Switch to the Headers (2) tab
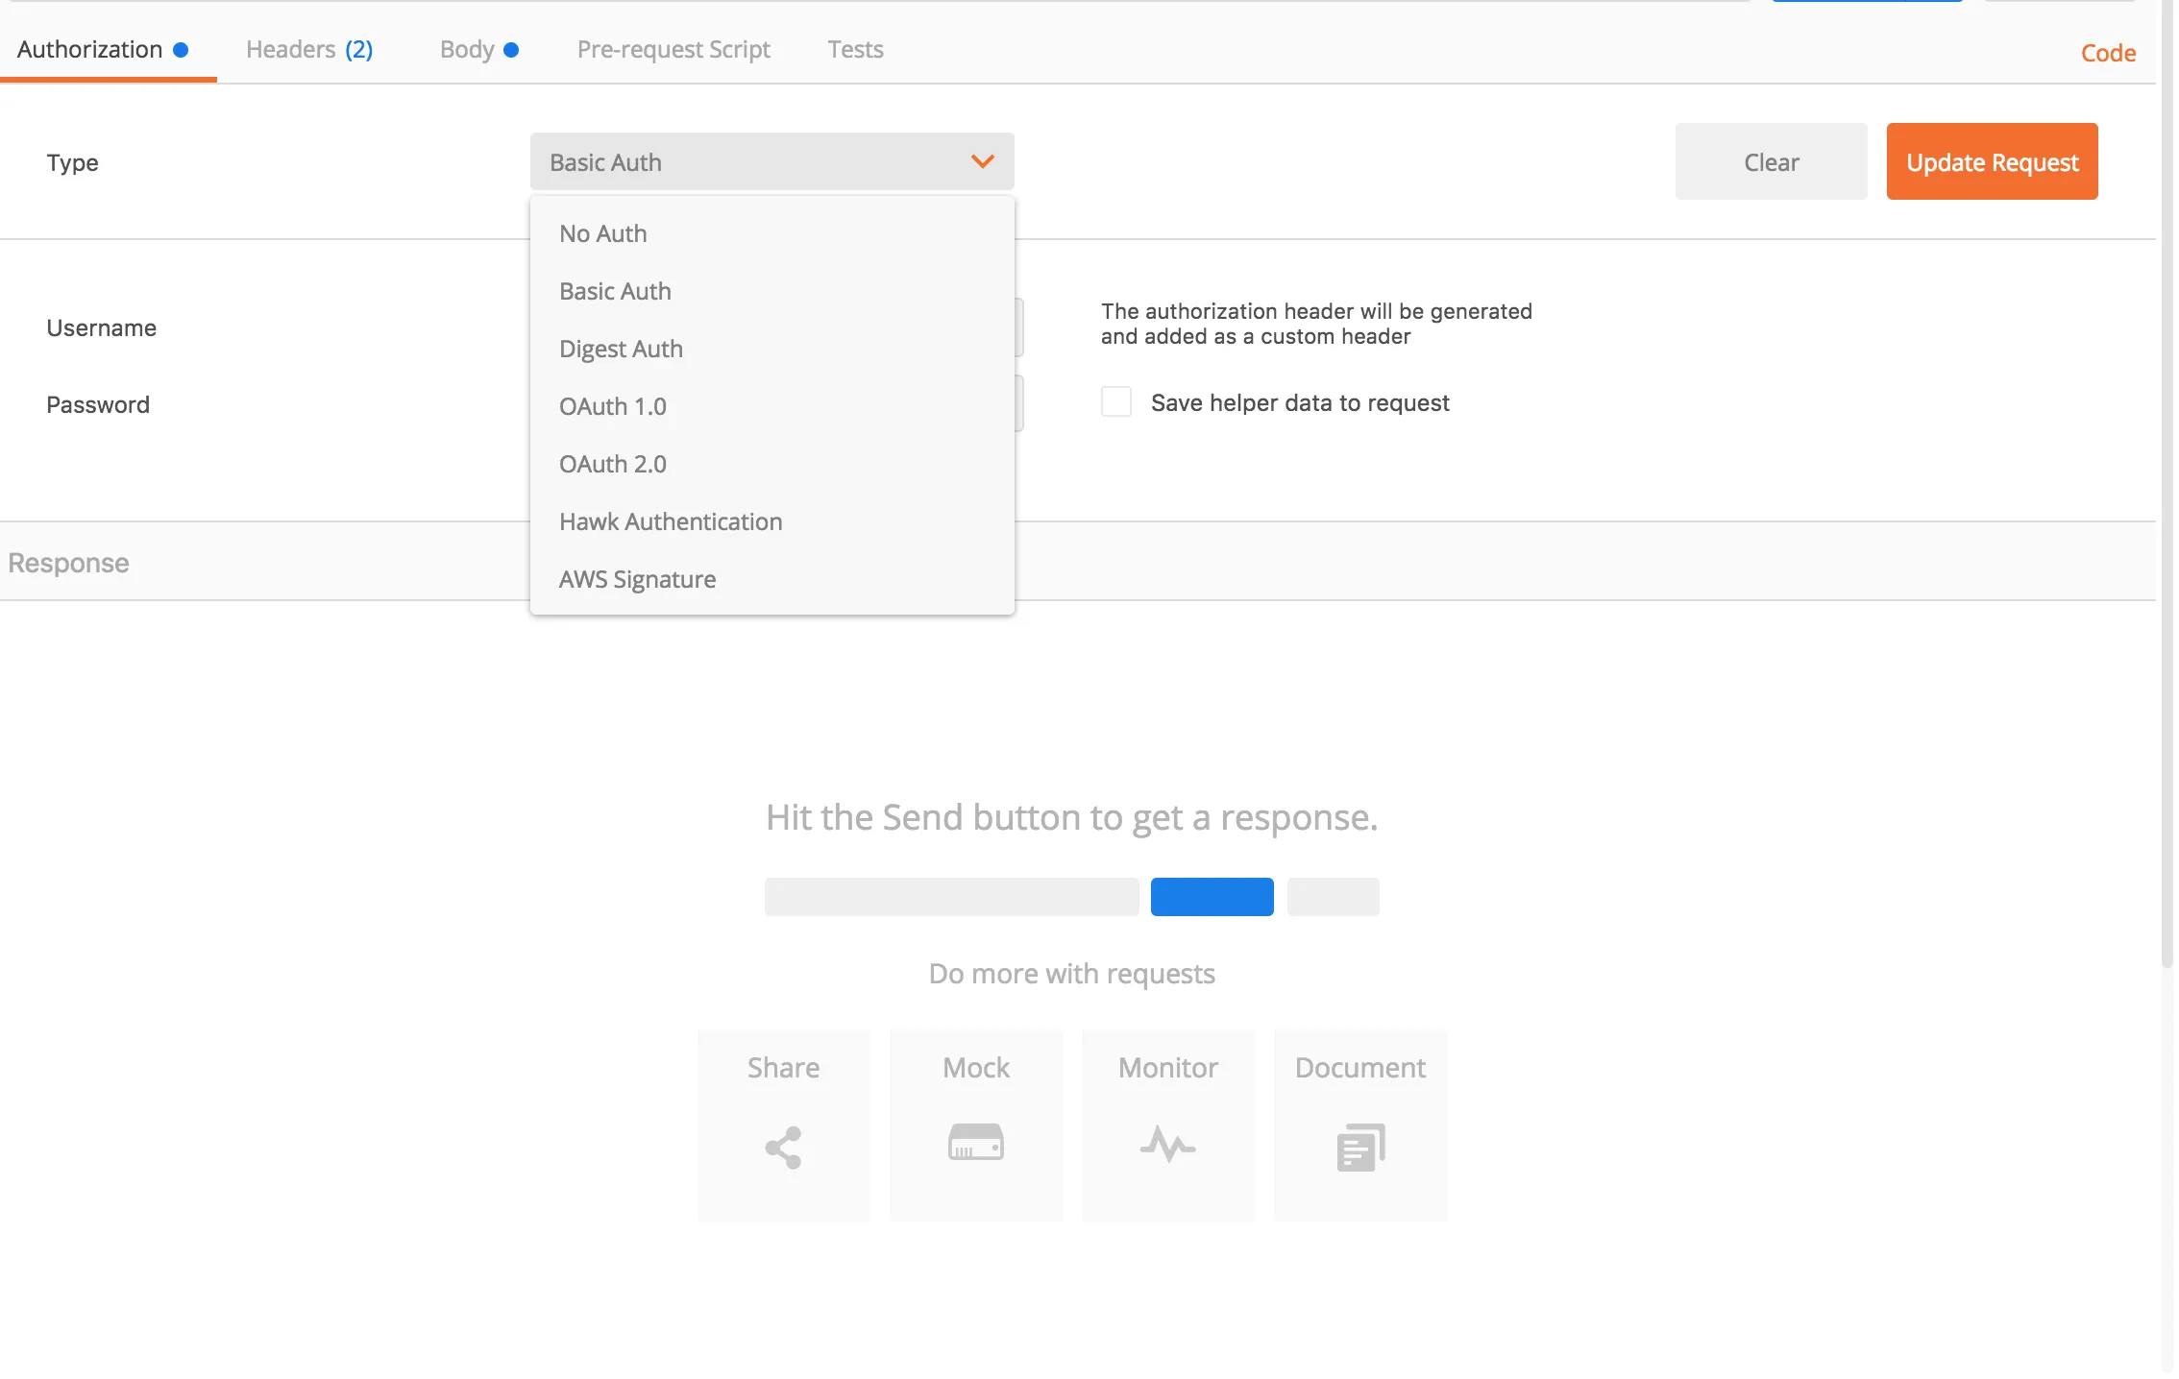This screenshot has width=2179, height=1379. click(x=308, y=49)
